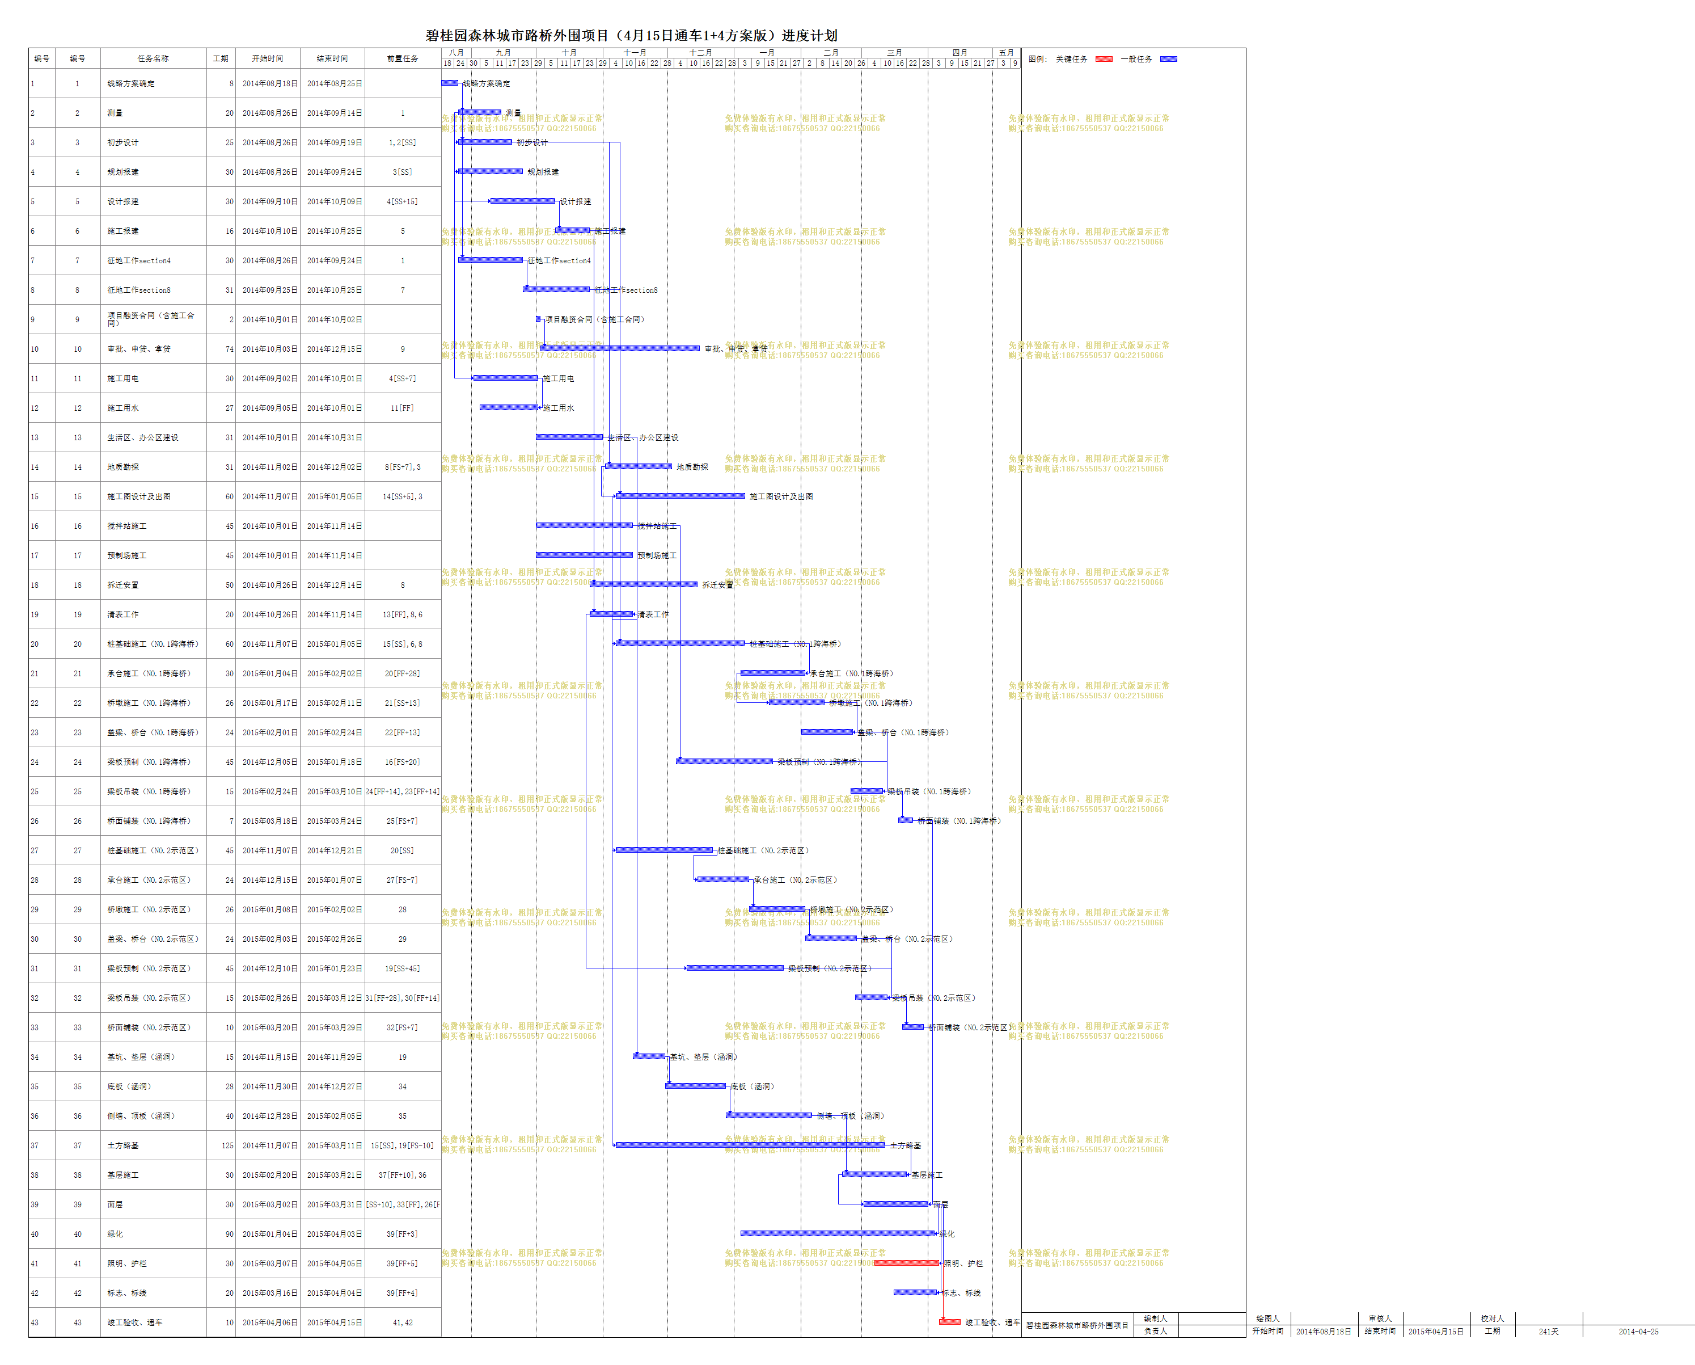Click the date 2014-04-25 in the footer
The width and height of the screenshot is (1695, 1365).
click(x=1638, y=1331)
